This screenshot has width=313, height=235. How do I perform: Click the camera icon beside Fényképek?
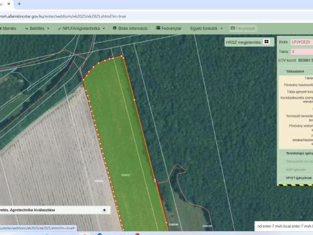[233, 28]
